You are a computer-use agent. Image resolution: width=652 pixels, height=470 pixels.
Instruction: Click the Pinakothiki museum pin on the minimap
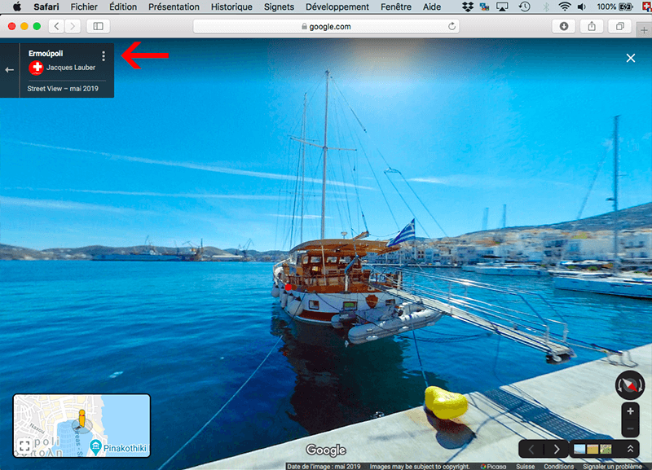tap(95, 446)
